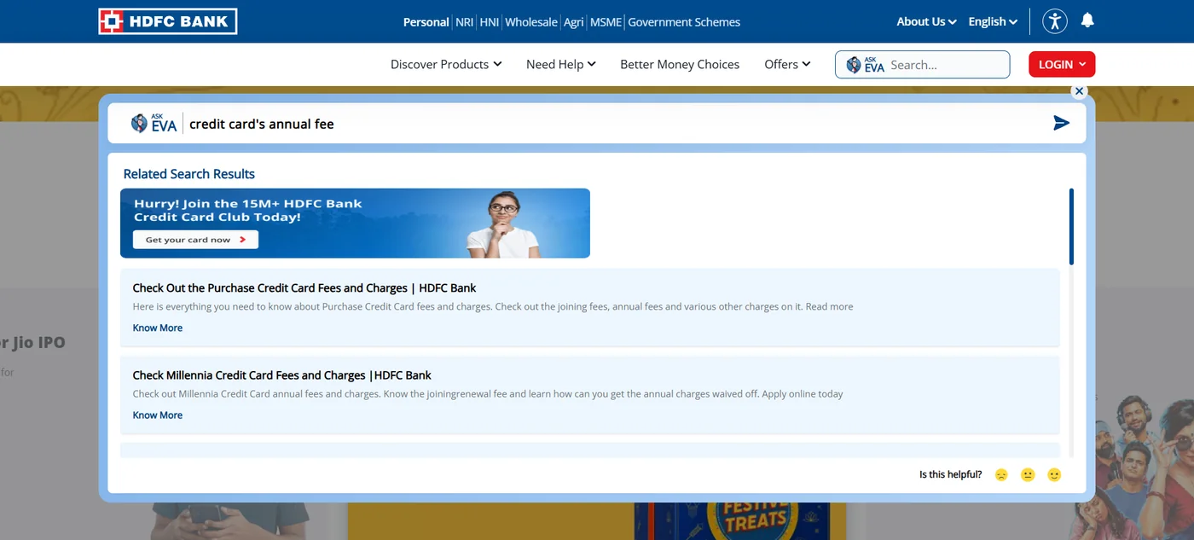Screen dimensions: 1194x540
Task: Click the EVA icon in header search box
Action: pos(865,65)
